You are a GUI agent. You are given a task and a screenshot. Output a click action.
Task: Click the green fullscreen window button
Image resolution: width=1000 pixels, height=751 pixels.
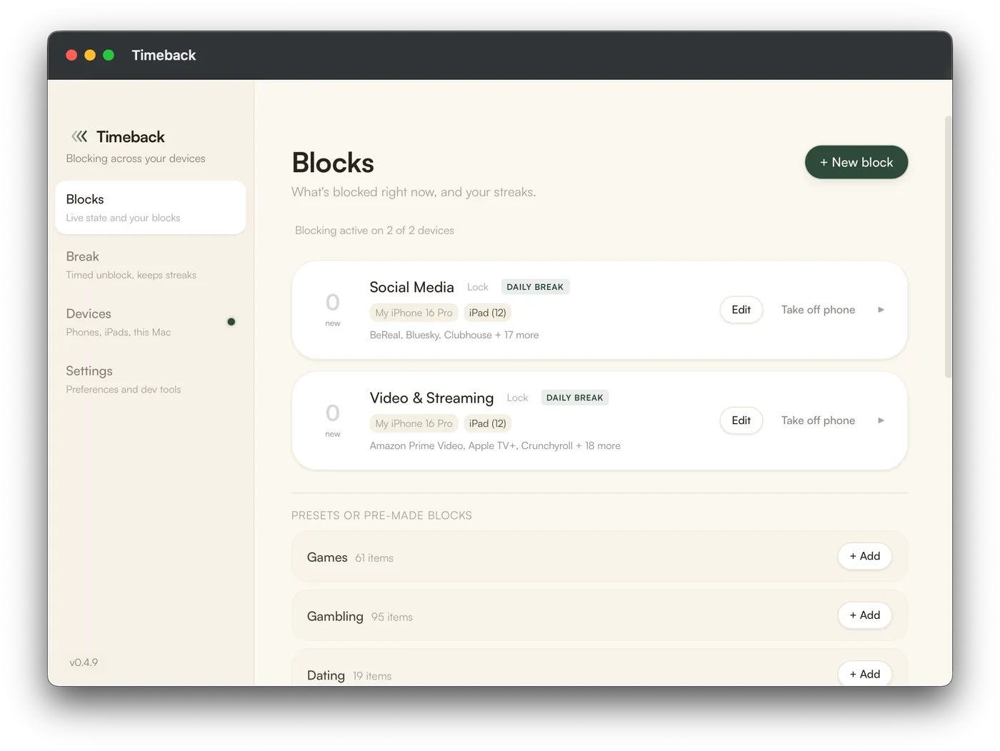coord(109,55)
